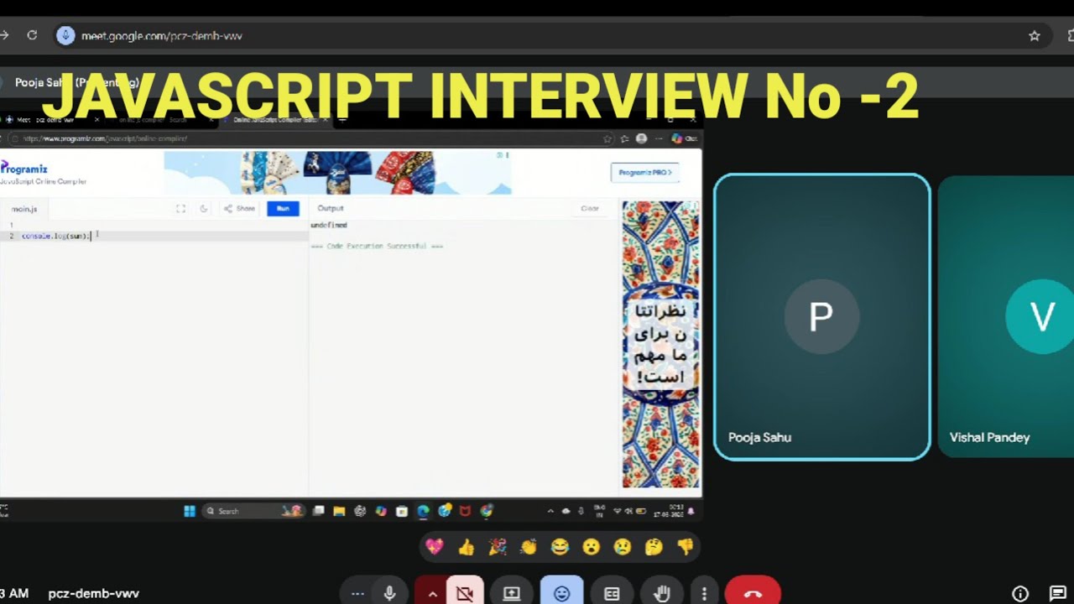Send the crying face reaction
Image resolution: width=1074 pixels, height=604 pixels.
(x=623, y=547)
